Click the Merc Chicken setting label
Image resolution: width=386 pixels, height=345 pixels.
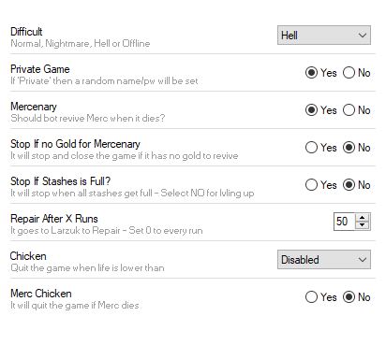pos(41,294)
